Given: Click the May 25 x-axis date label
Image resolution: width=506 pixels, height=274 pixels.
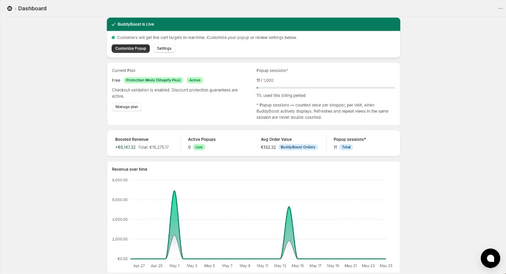Looking at the screenshot, I should [x=386, y=266].
